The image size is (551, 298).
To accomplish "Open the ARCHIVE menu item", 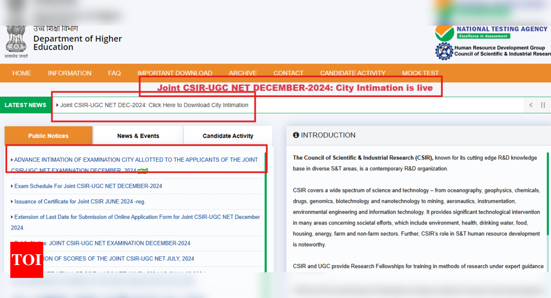I will 243,73.
